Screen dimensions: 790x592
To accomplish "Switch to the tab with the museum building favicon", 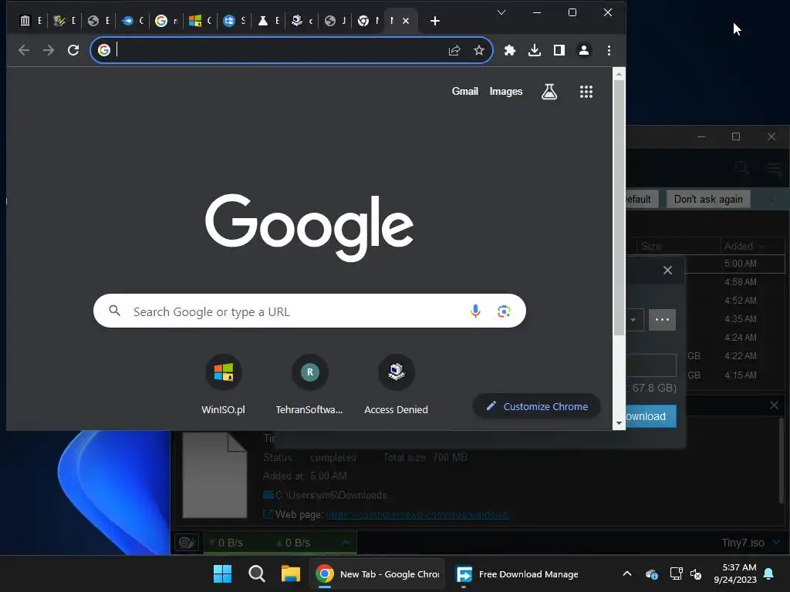I will coord(30,21).
